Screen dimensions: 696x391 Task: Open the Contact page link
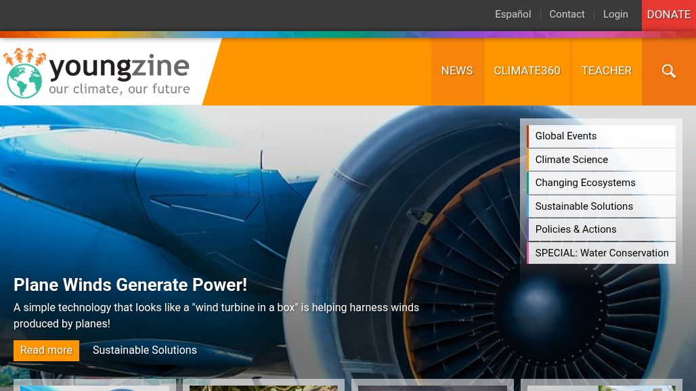click(x=567, y=14)
